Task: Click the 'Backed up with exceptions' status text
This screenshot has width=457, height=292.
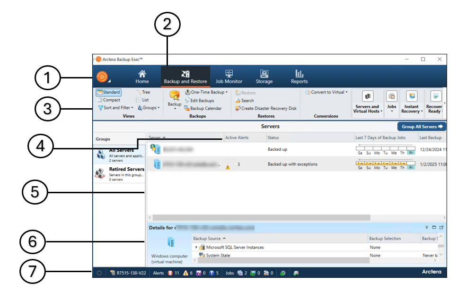Action: tap(293, 164)
